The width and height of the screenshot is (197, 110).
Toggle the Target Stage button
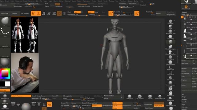(159, 106)
